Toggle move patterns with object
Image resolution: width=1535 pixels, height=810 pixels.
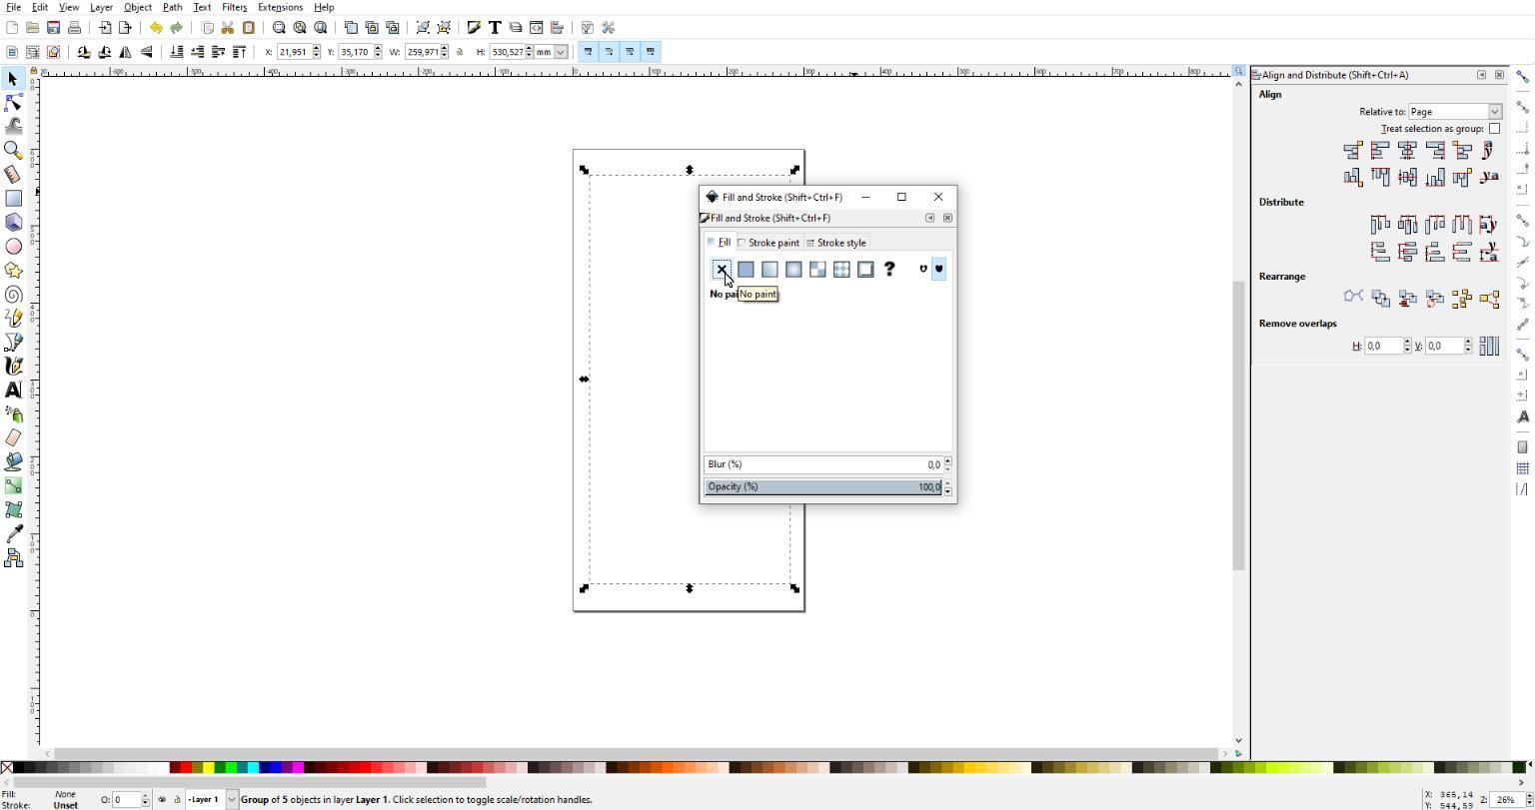coord(651,52)
